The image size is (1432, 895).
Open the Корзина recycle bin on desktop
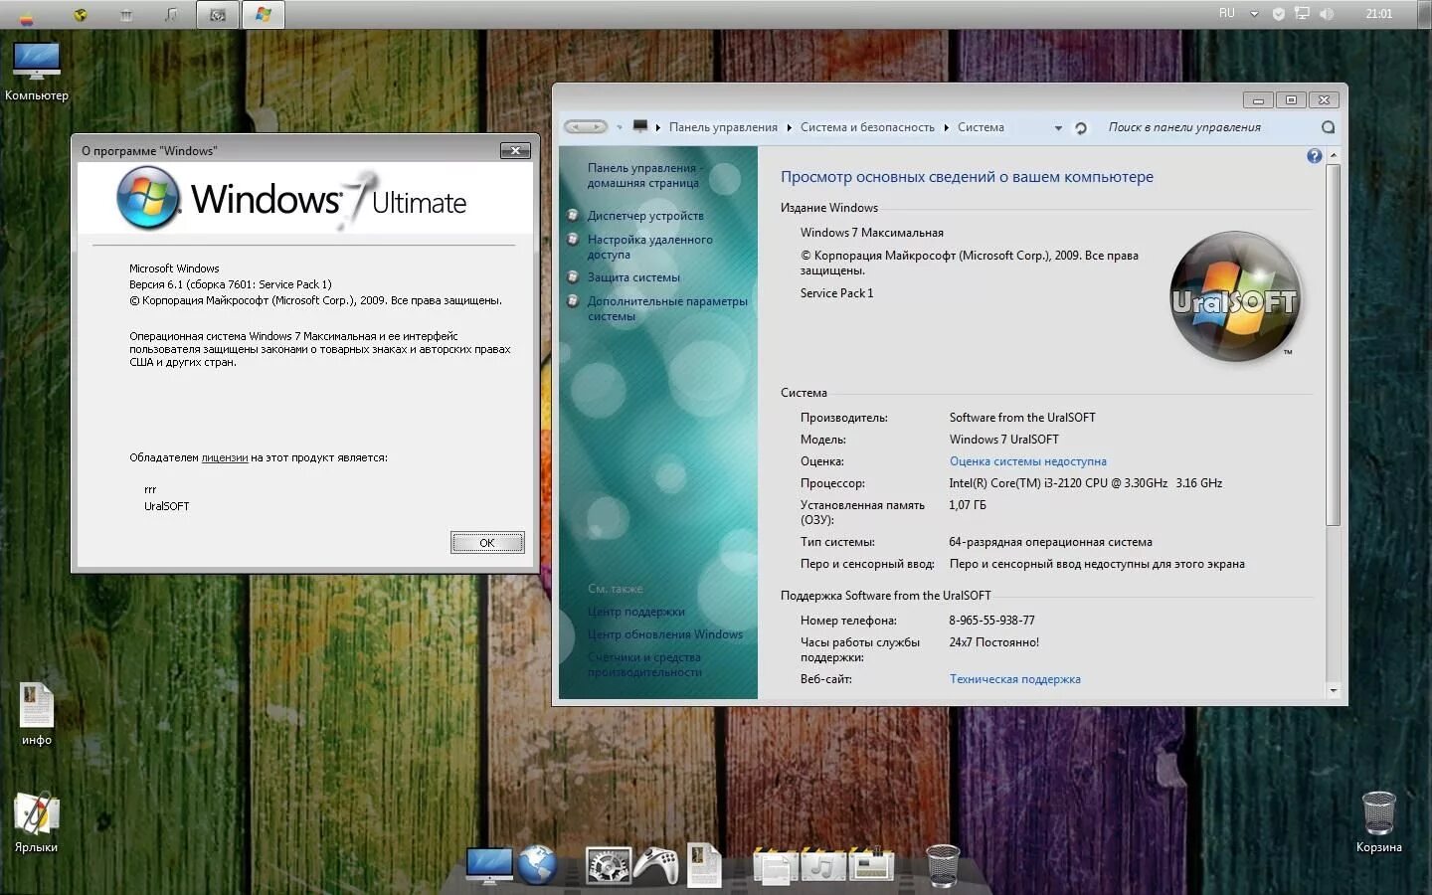1378,822
